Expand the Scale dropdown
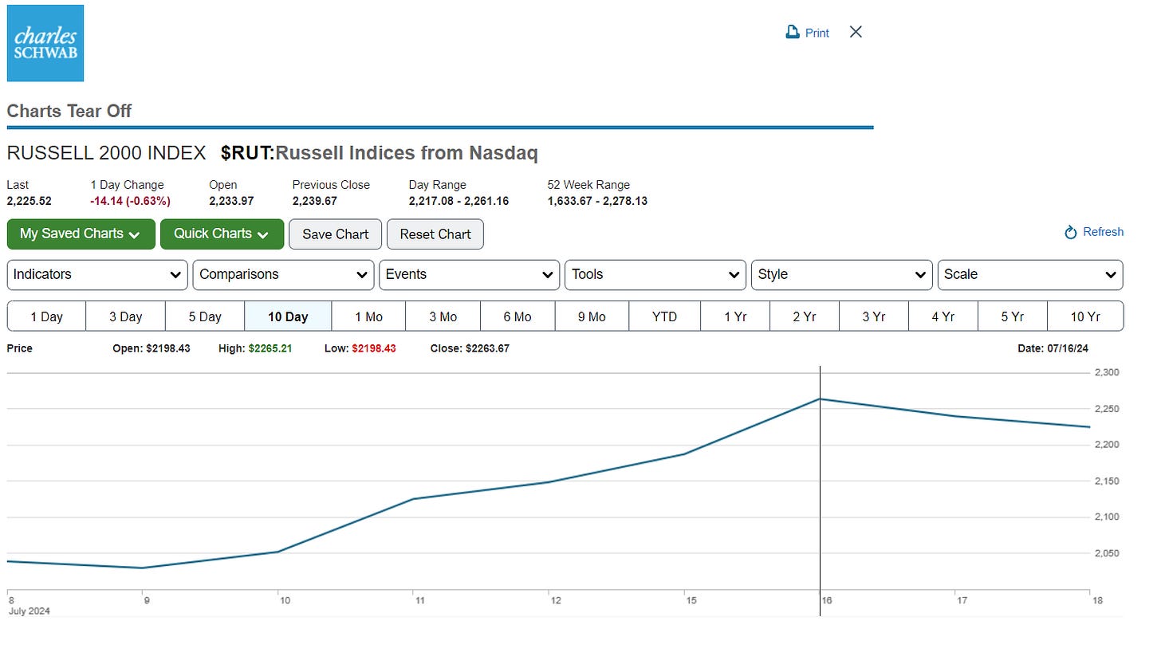Screen dimensions: 1161x664 (1030, 275)
